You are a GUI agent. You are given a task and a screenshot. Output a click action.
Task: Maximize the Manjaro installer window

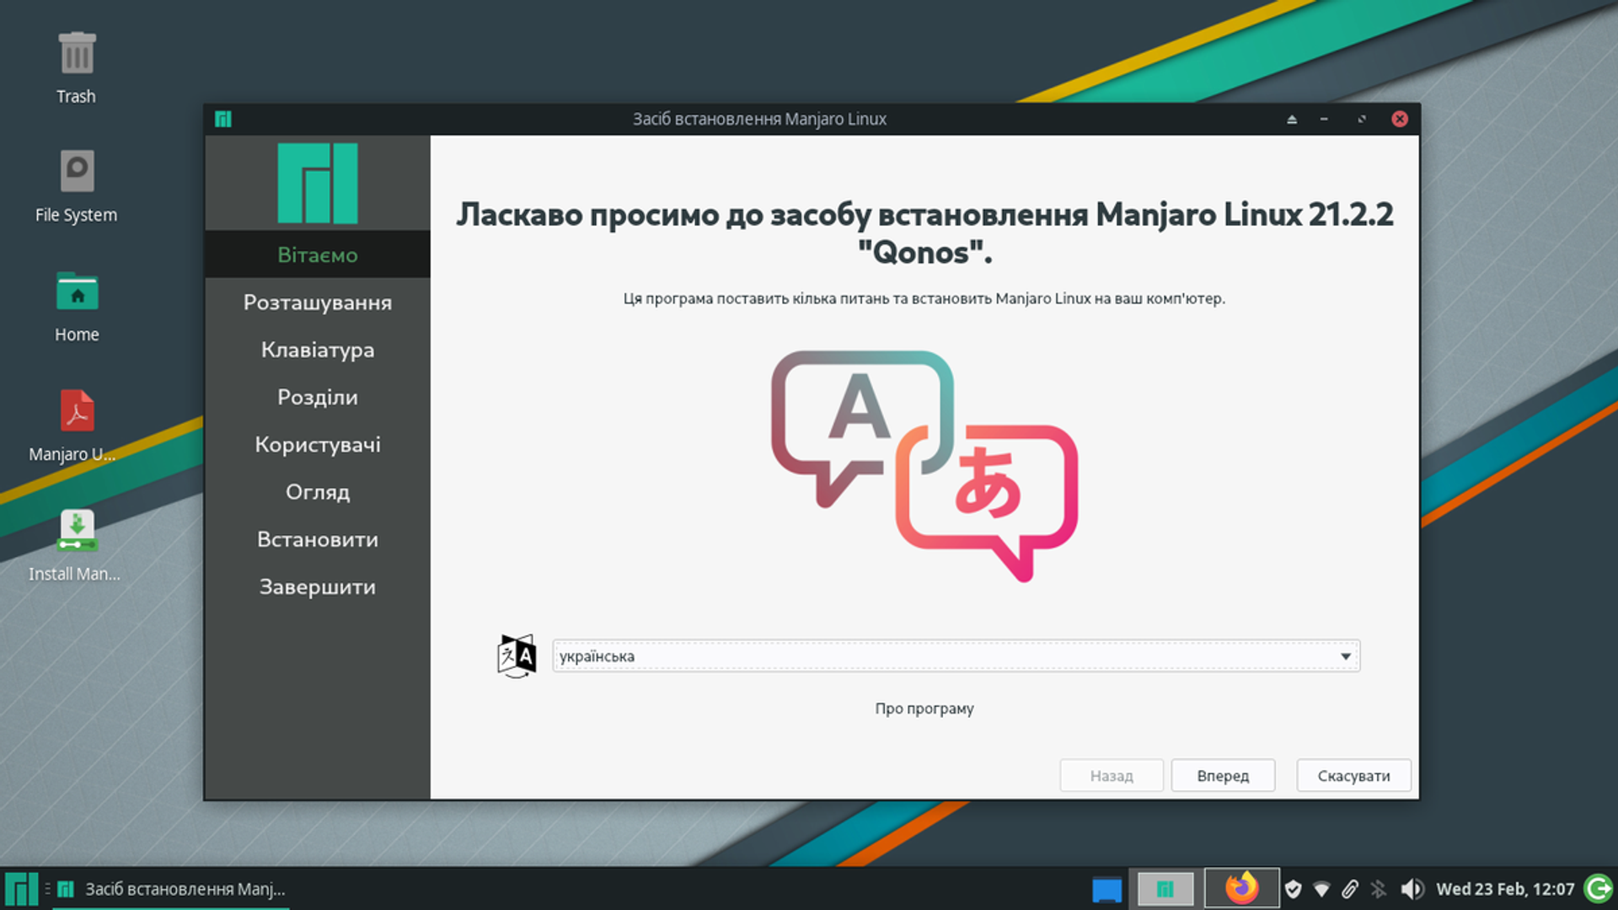click(1362, 119)
